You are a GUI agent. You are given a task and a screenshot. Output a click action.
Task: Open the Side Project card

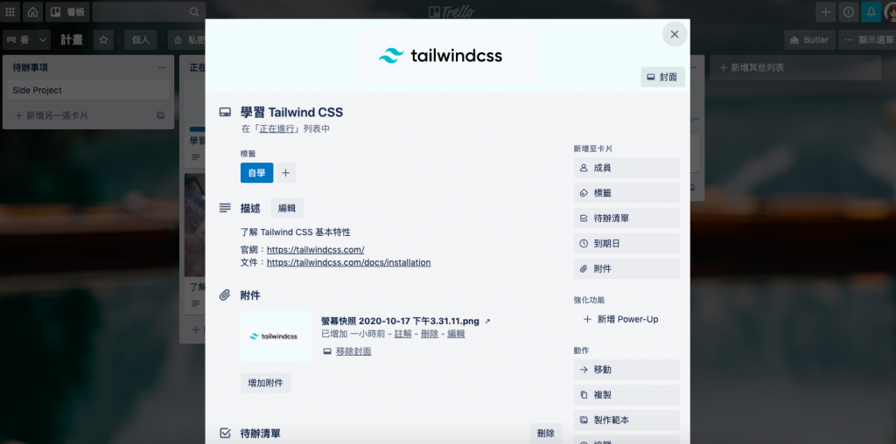pyautogui.click(x=88, y=90)
